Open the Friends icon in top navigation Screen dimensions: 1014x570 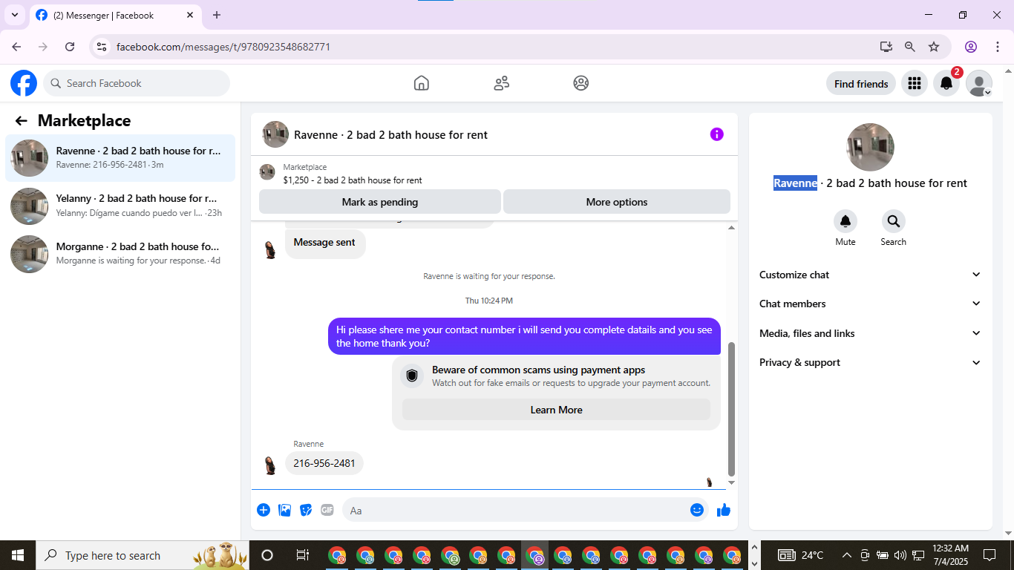tap(502, 83)
